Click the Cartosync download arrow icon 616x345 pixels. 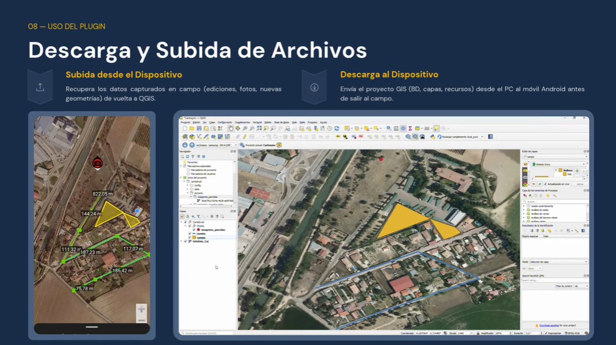(x=184, y=145)
